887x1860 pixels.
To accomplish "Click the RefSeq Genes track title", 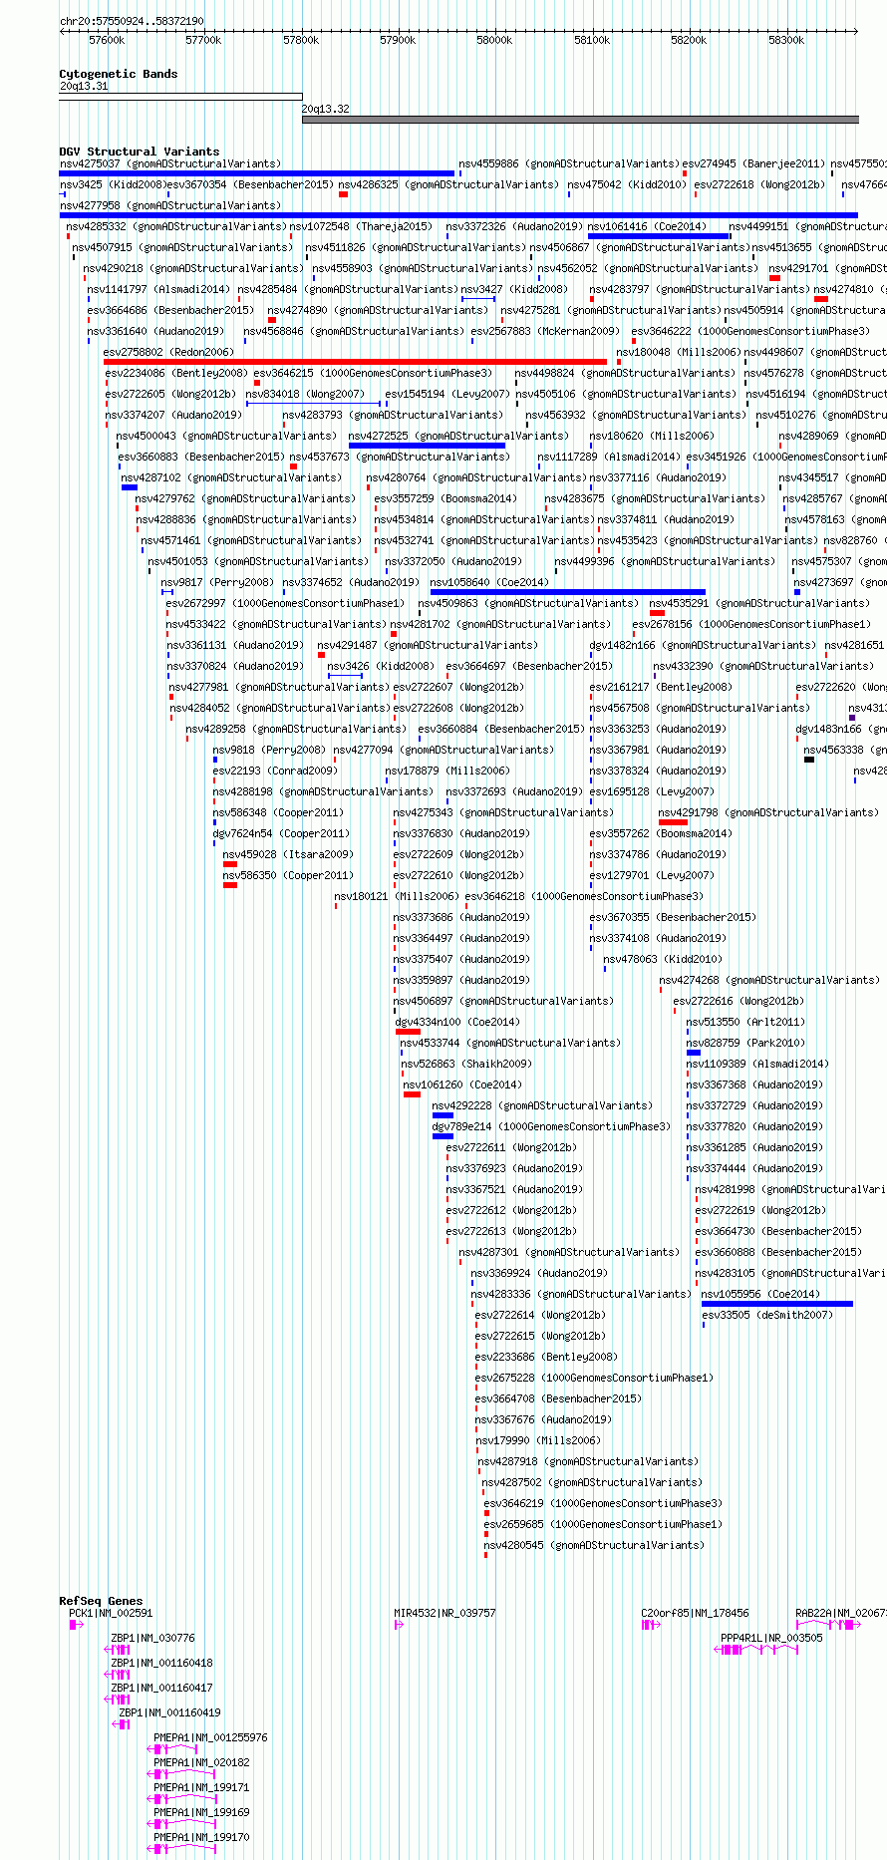I will (101, 1601).
